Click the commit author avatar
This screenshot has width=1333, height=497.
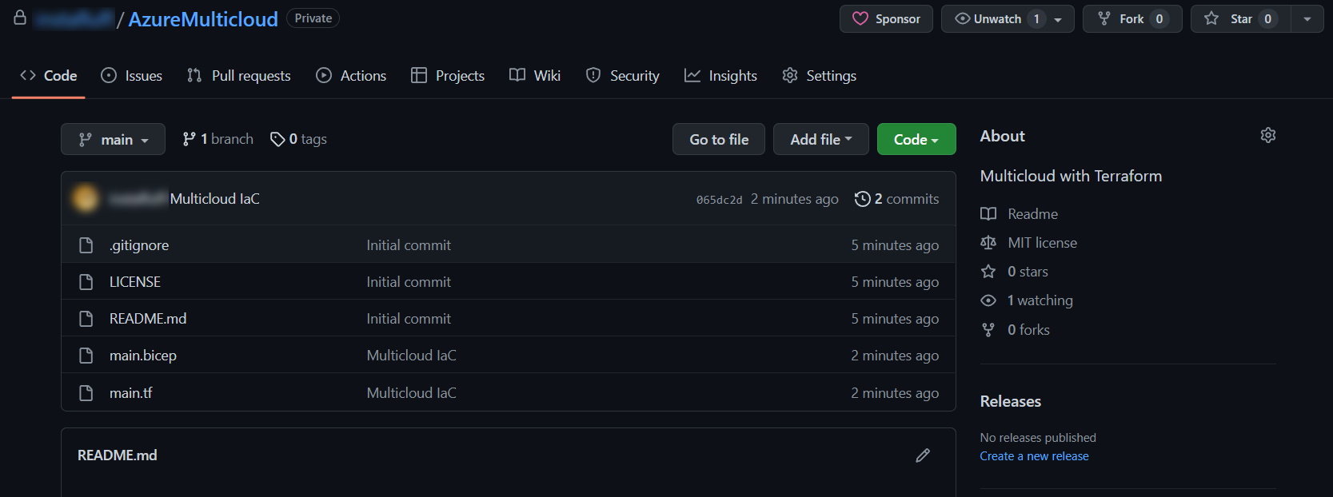86,198
